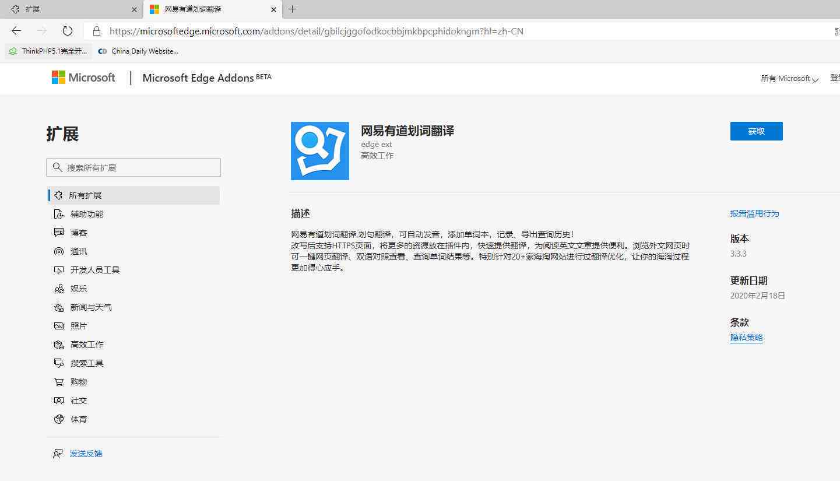Click the 网易有道划词翻译 extension logo
Screen dimensions: 840x481
pyautogui.click(x=320, y=151)
